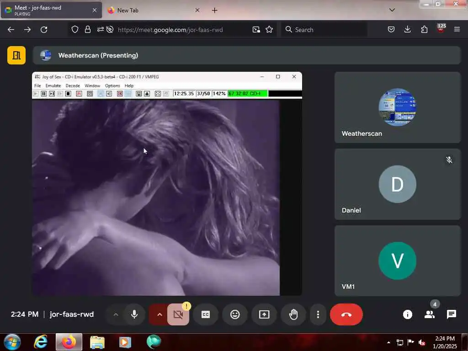Open the emulator Help menu
Viewport: 468px width, 351px height.
point(129,85)
